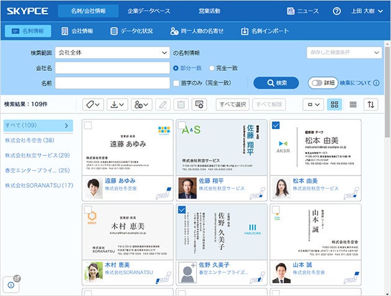Click 山本 誠 profile photo
391x296 pixels.
[x=282, y=272]
